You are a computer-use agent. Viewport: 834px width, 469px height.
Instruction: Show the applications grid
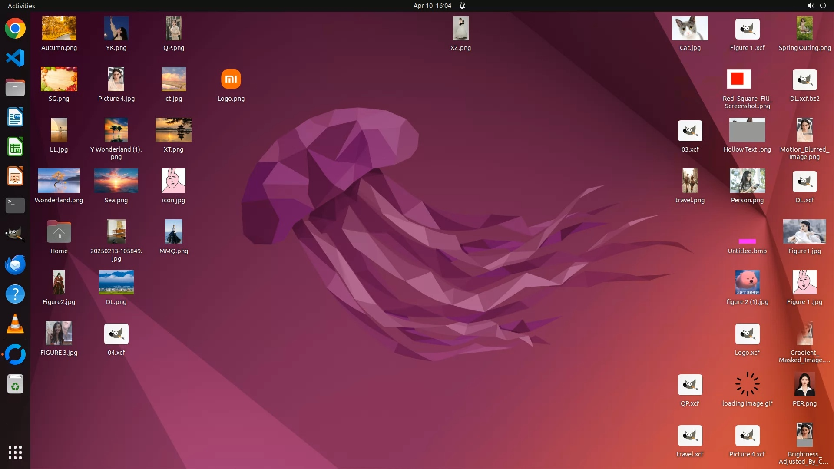tap(15, 452)
